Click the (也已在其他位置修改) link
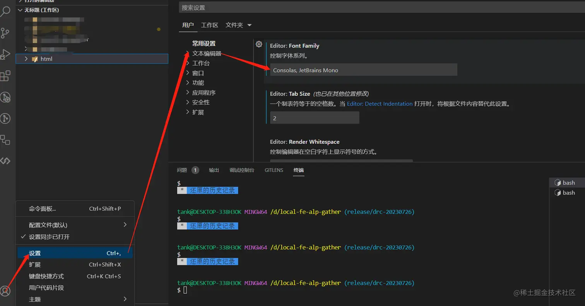 coord(340,94)
